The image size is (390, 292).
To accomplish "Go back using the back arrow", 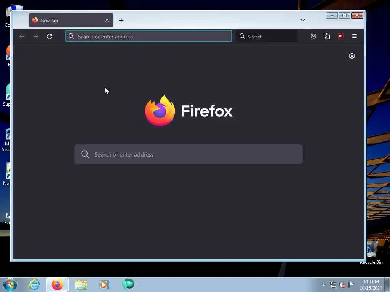I will (x=22, y=36).
